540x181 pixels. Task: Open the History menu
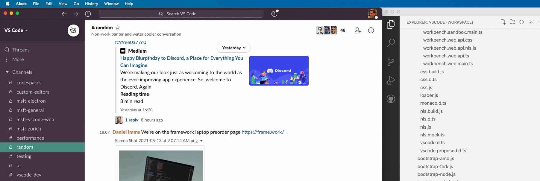pyautogui.click(x=92, y=4)
